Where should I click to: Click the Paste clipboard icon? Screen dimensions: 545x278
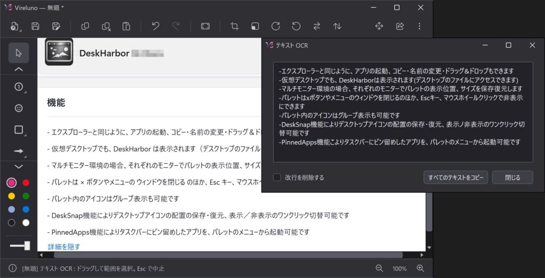point(126,27)
